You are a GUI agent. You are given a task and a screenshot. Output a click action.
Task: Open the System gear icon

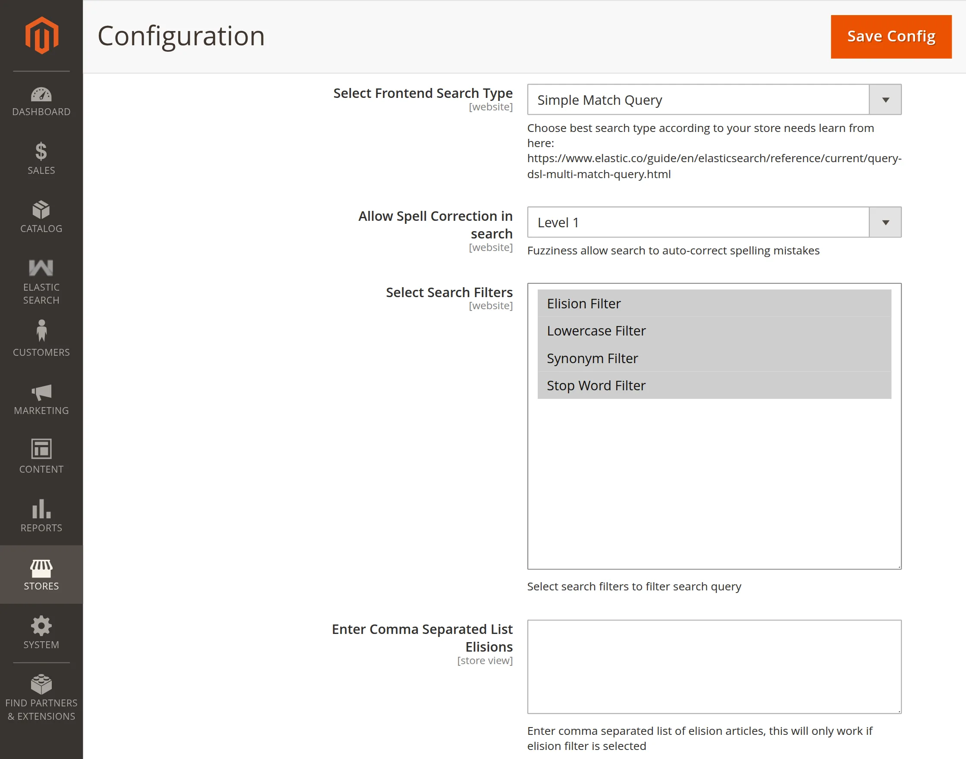[41, 626]
